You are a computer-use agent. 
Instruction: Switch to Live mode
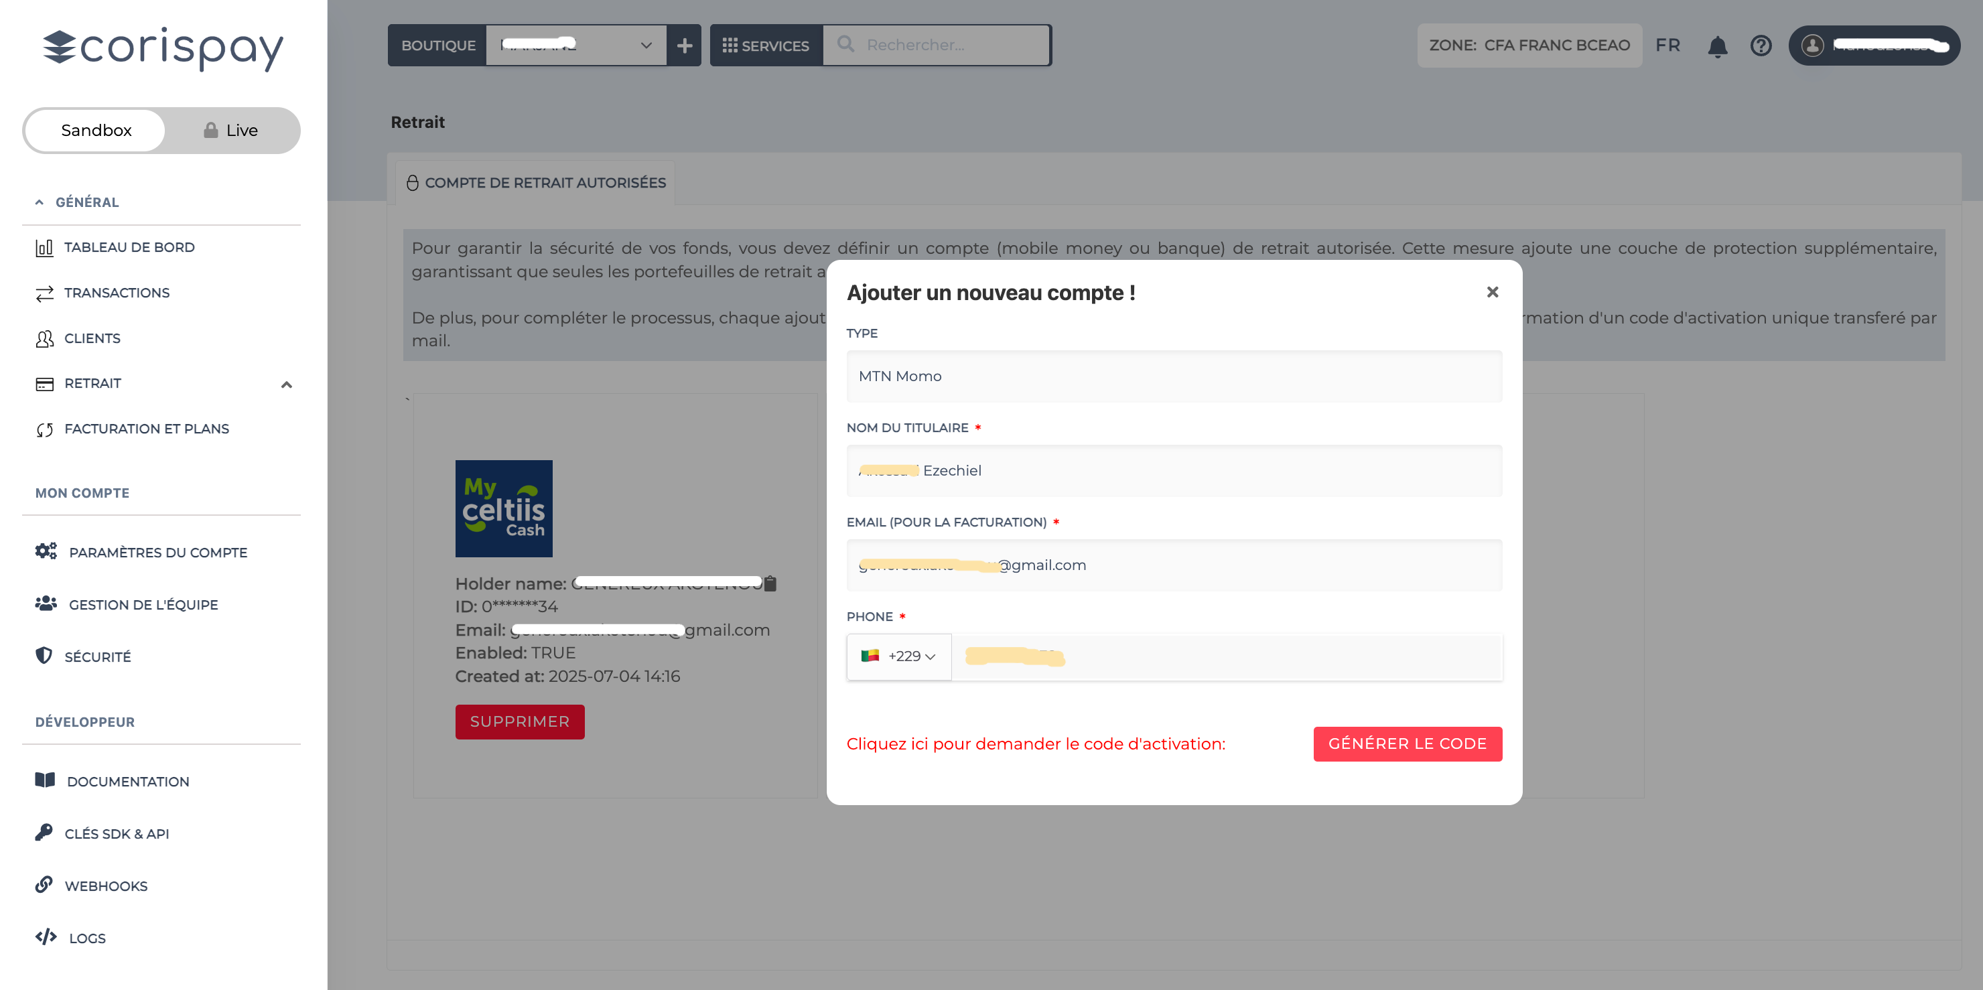click(x=231, y=130)
